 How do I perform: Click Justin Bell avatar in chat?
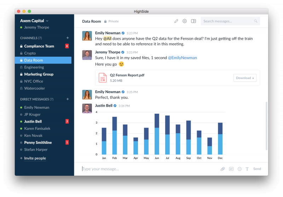87,108
